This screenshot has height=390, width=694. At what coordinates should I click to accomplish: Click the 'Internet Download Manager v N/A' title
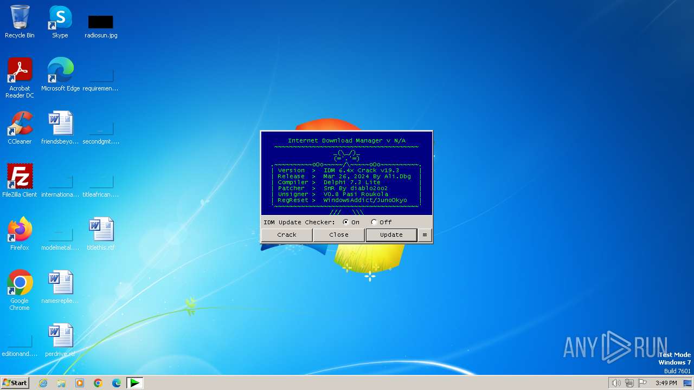click(346, 141)
